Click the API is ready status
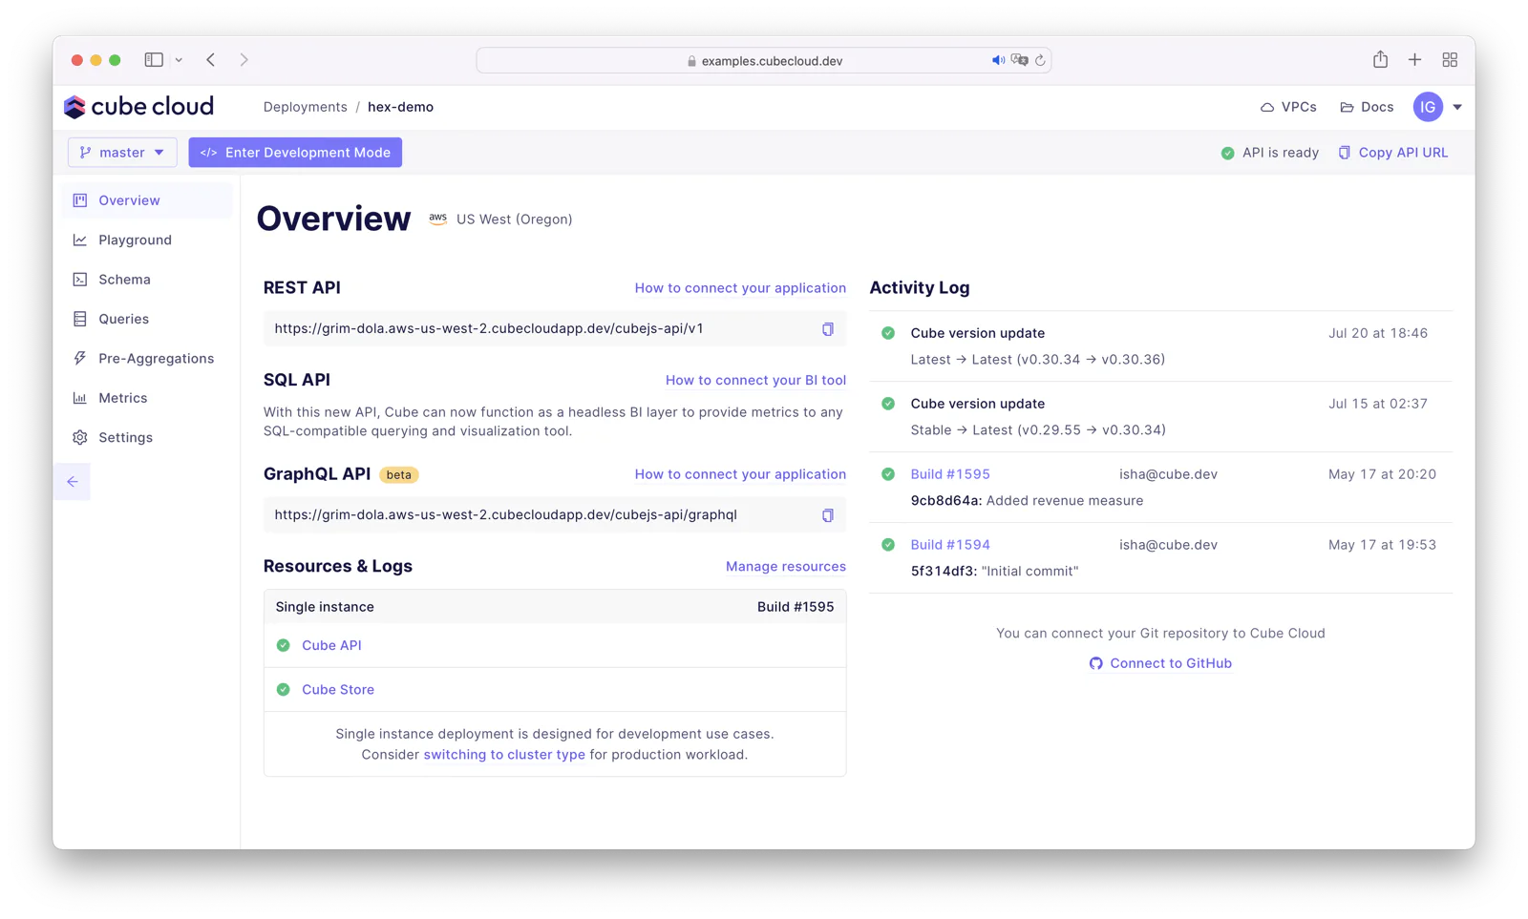 tap(1269, 153)
